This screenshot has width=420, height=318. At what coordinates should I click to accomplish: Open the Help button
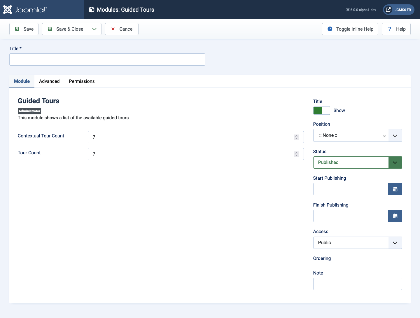(396, 29)
